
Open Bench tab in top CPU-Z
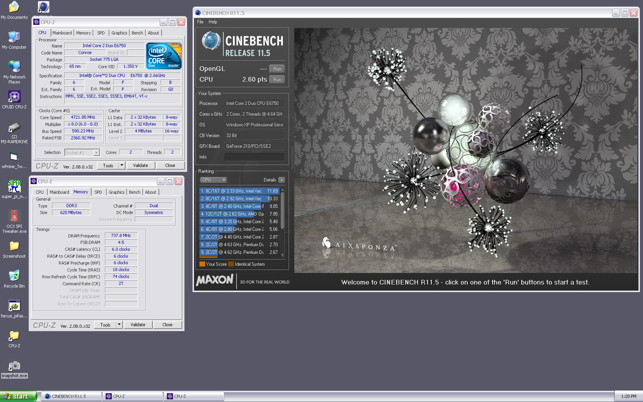(x=137, y=33)
